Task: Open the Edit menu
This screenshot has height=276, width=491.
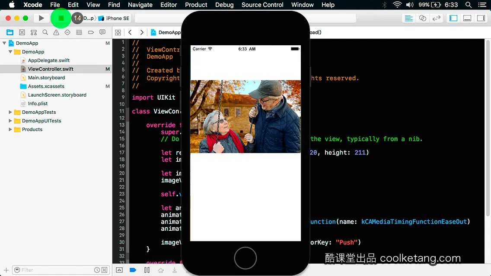Action: pyautogui.click(x=73, y=5)
